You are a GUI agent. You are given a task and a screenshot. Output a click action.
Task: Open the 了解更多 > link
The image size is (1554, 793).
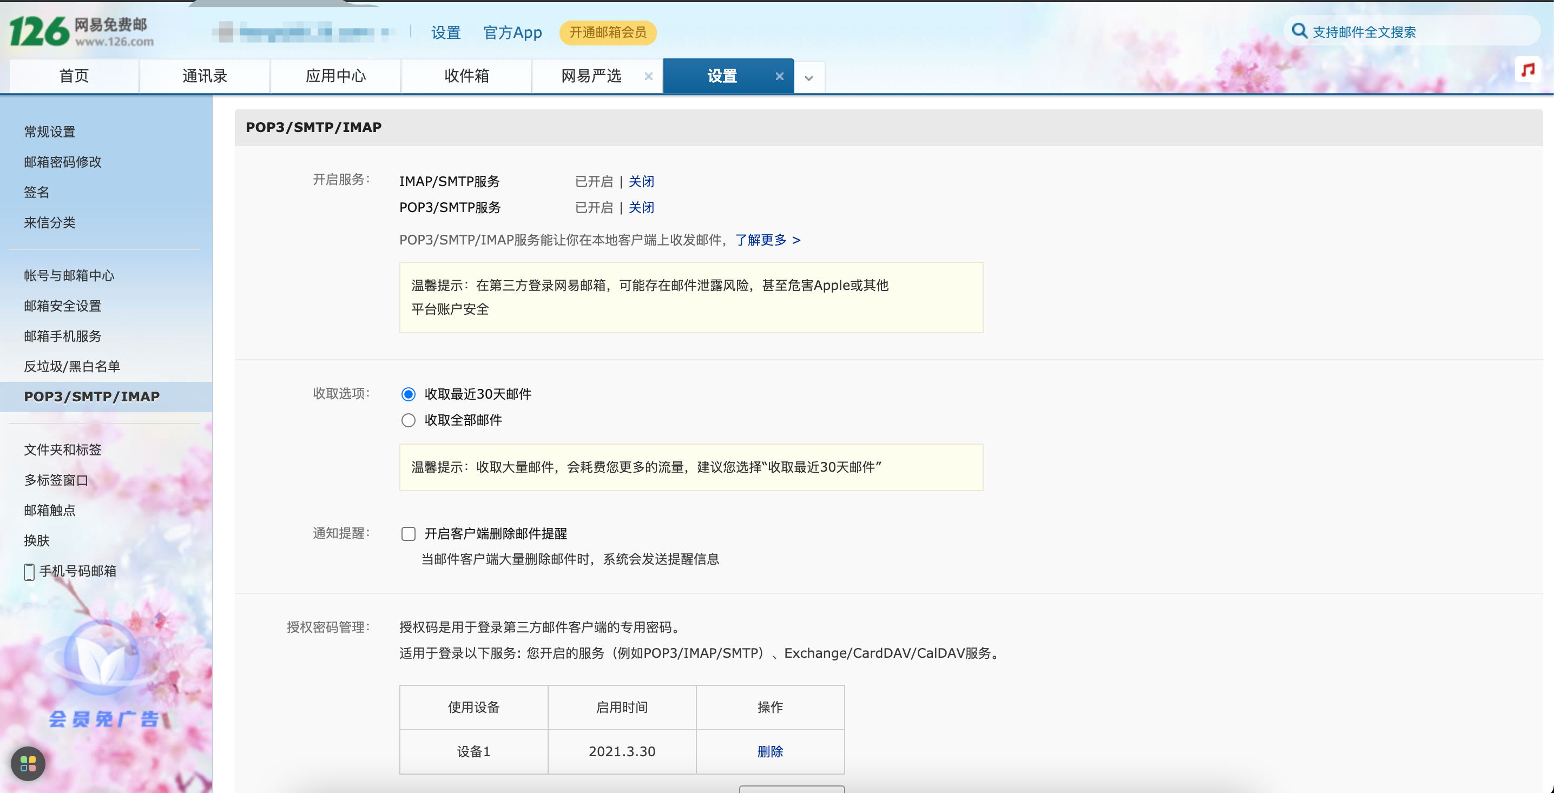[x=768, y=240]
